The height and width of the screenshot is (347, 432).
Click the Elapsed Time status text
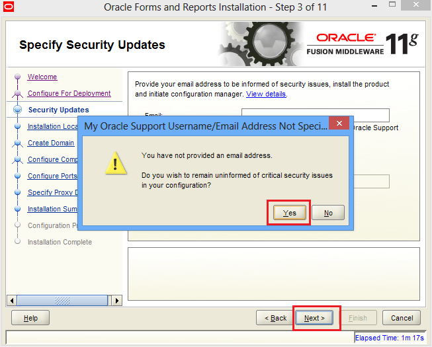click(389, 338)
